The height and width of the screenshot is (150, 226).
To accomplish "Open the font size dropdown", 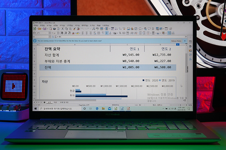I will pos(58,33).
